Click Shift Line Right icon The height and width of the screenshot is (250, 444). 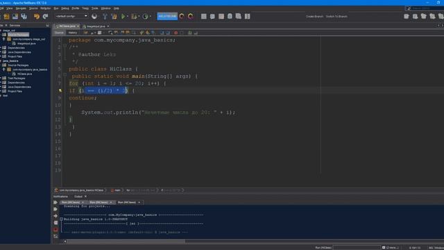click(168, 33)
